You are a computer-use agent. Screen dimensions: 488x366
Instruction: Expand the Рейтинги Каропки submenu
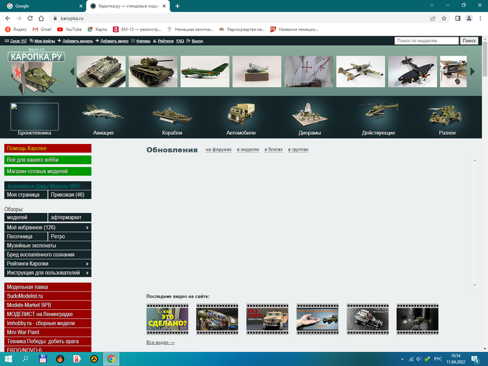pyautogui.click(x=88, y=264)
